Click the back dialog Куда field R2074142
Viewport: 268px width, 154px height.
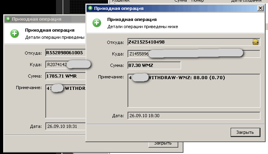(66, 65)
